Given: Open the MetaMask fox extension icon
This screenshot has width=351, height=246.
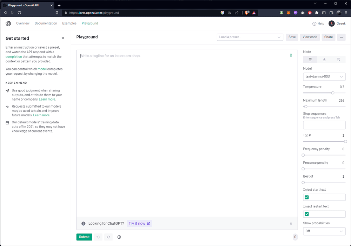Looking at the screenshot, I should pos(289,13).
